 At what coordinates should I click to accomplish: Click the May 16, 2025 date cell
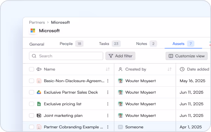point(192,81)
